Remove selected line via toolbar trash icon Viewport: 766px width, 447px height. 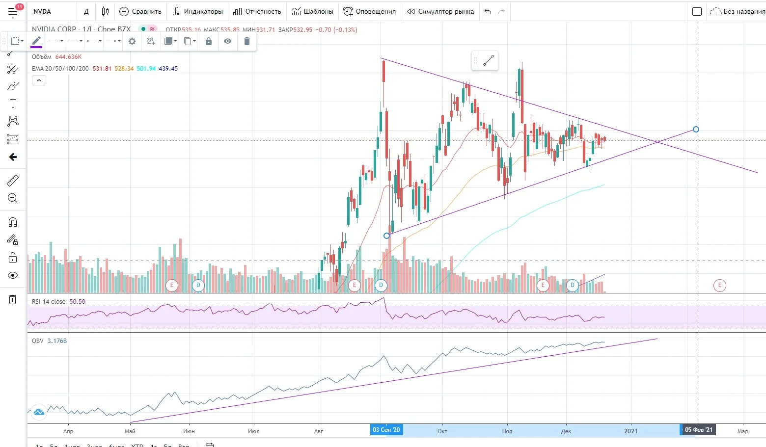click(247, 41)
